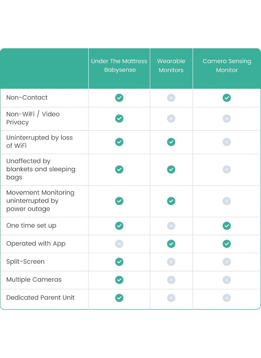Click Babysense checkmark for Non-WiFi / Video Privacy

click(x=119, y=118)
